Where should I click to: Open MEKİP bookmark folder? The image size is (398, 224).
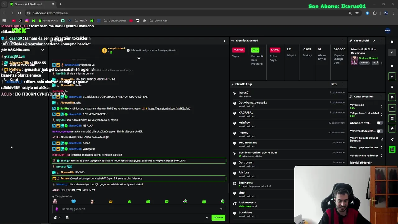[x=81, y=21]
